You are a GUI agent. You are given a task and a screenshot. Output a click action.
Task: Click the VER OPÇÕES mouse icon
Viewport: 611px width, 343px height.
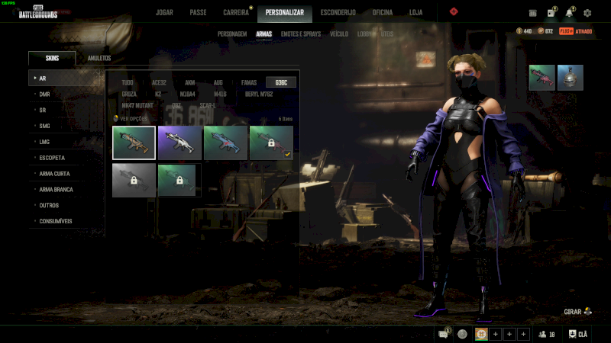[116, 118]
